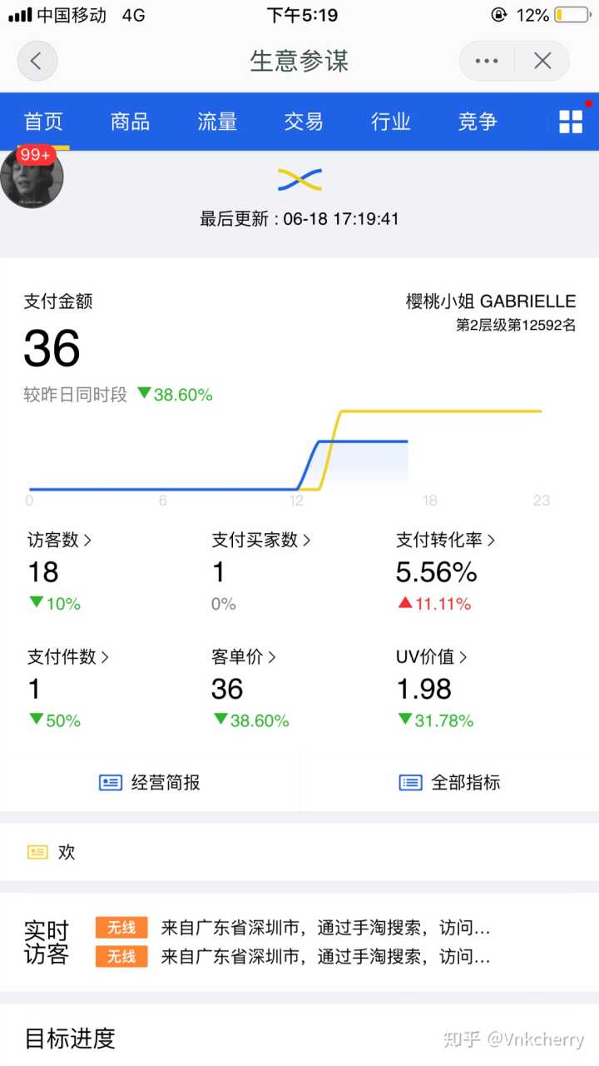The height and width of the screenshot is (1066, 599).
Task: Select the 行业 tab
Action: pos(390,122)
